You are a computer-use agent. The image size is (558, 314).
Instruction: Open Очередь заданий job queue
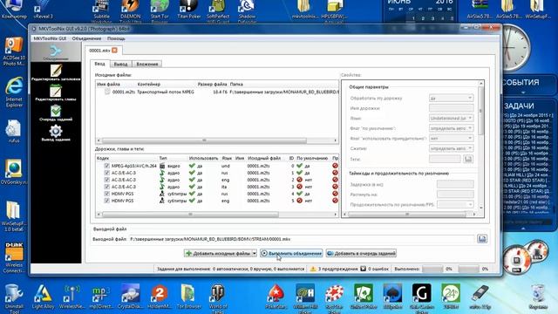click(x=56, y=113)
